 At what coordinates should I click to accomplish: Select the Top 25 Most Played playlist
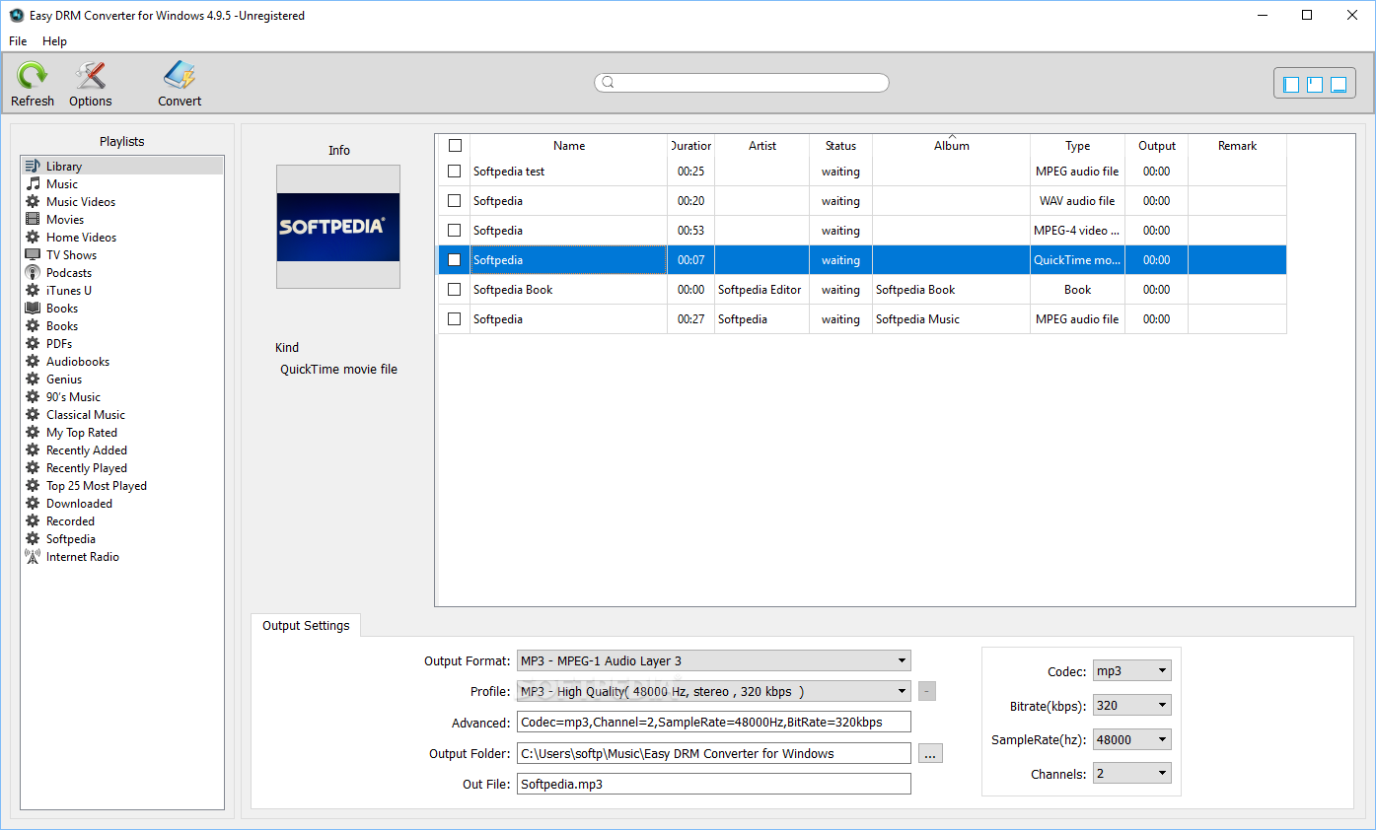pyautogui.click(x=97, y=486)
